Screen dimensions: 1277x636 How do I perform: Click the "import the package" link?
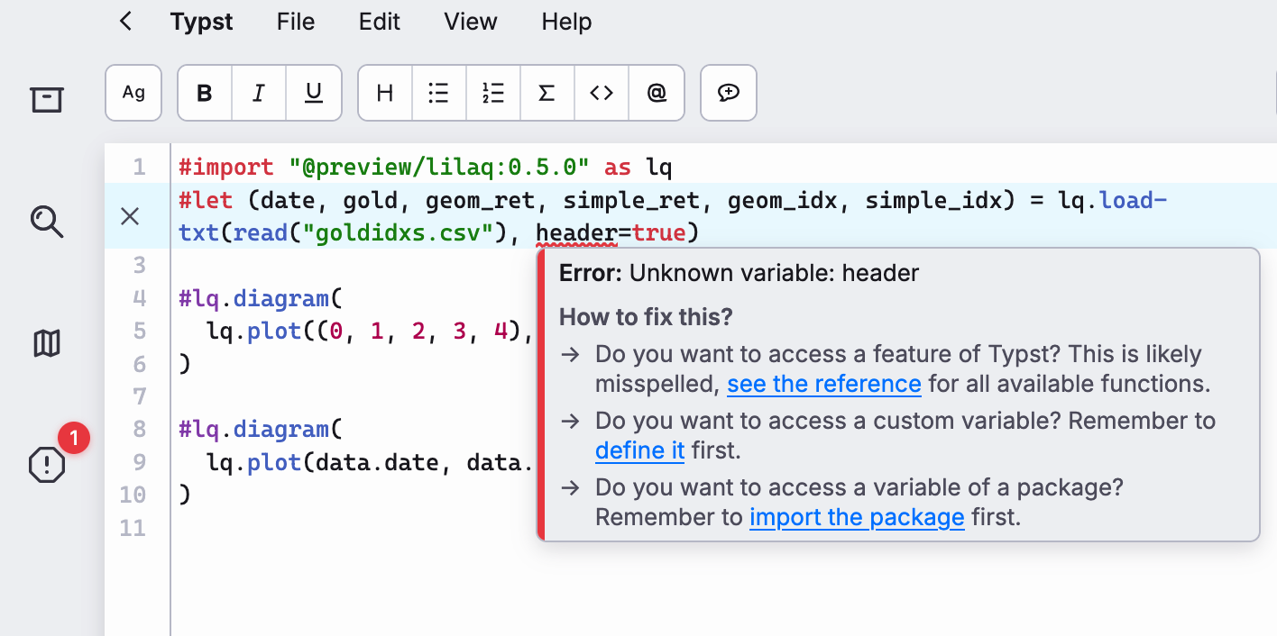click(x=857, y=518)
